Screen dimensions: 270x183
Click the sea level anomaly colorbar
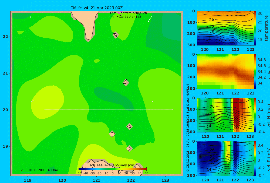click(113, 169)
